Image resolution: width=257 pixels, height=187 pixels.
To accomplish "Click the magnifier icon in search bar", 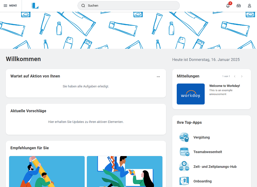I will tap(83, 5).
